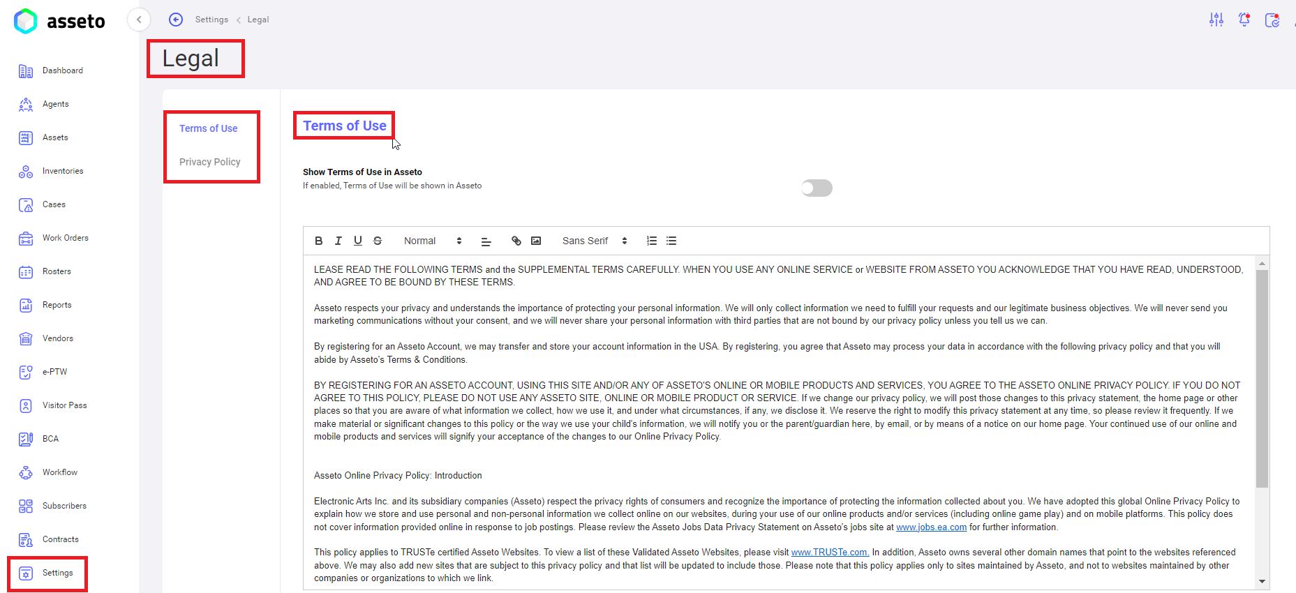Open the Sans Serif font dropdown
1296x593 pixels.
coord(595,241)
